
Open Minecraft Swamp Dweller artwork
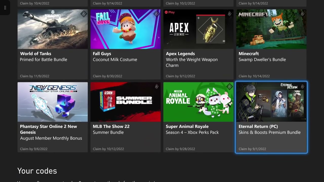click(x=271, y=29)
